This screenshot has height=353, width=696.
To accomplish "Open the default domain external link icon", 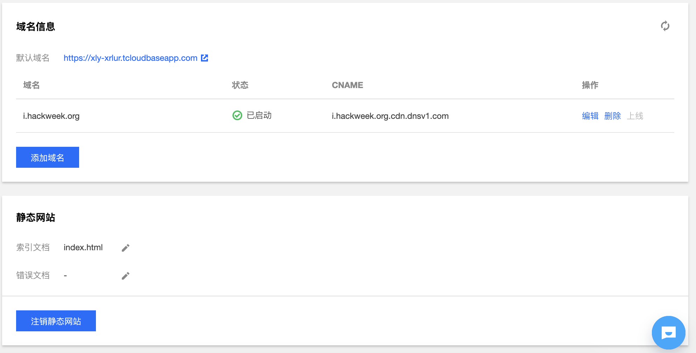I will (x=204, y=58).
